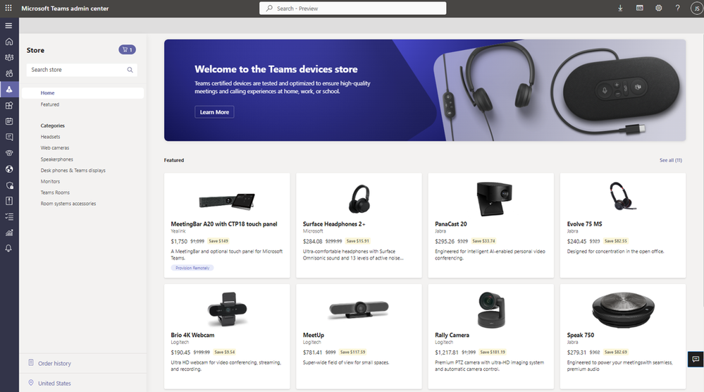Open Policy packages icon in sidebar
This screenshot has width=704, height=392.
click(9, 201)
